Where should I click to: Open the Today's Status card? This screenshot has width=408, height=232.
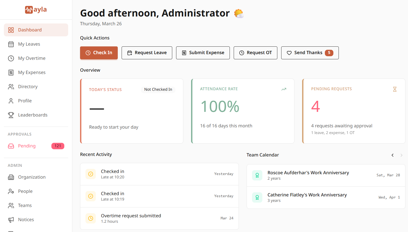132,111
